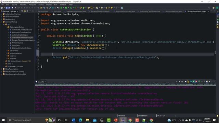Open Chrome from the Windows taskbar

[x=130, y=120]
